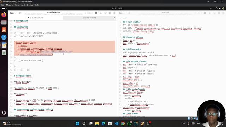Open Task View in Windows taskbar
The width and height of the screenshot is (226, 127).
pyautogui.click(x=90, y=123)
